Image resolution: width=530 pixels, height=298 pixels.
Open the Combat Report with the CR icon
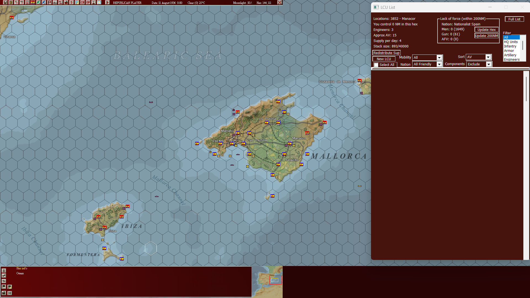[x=82, y=2]
